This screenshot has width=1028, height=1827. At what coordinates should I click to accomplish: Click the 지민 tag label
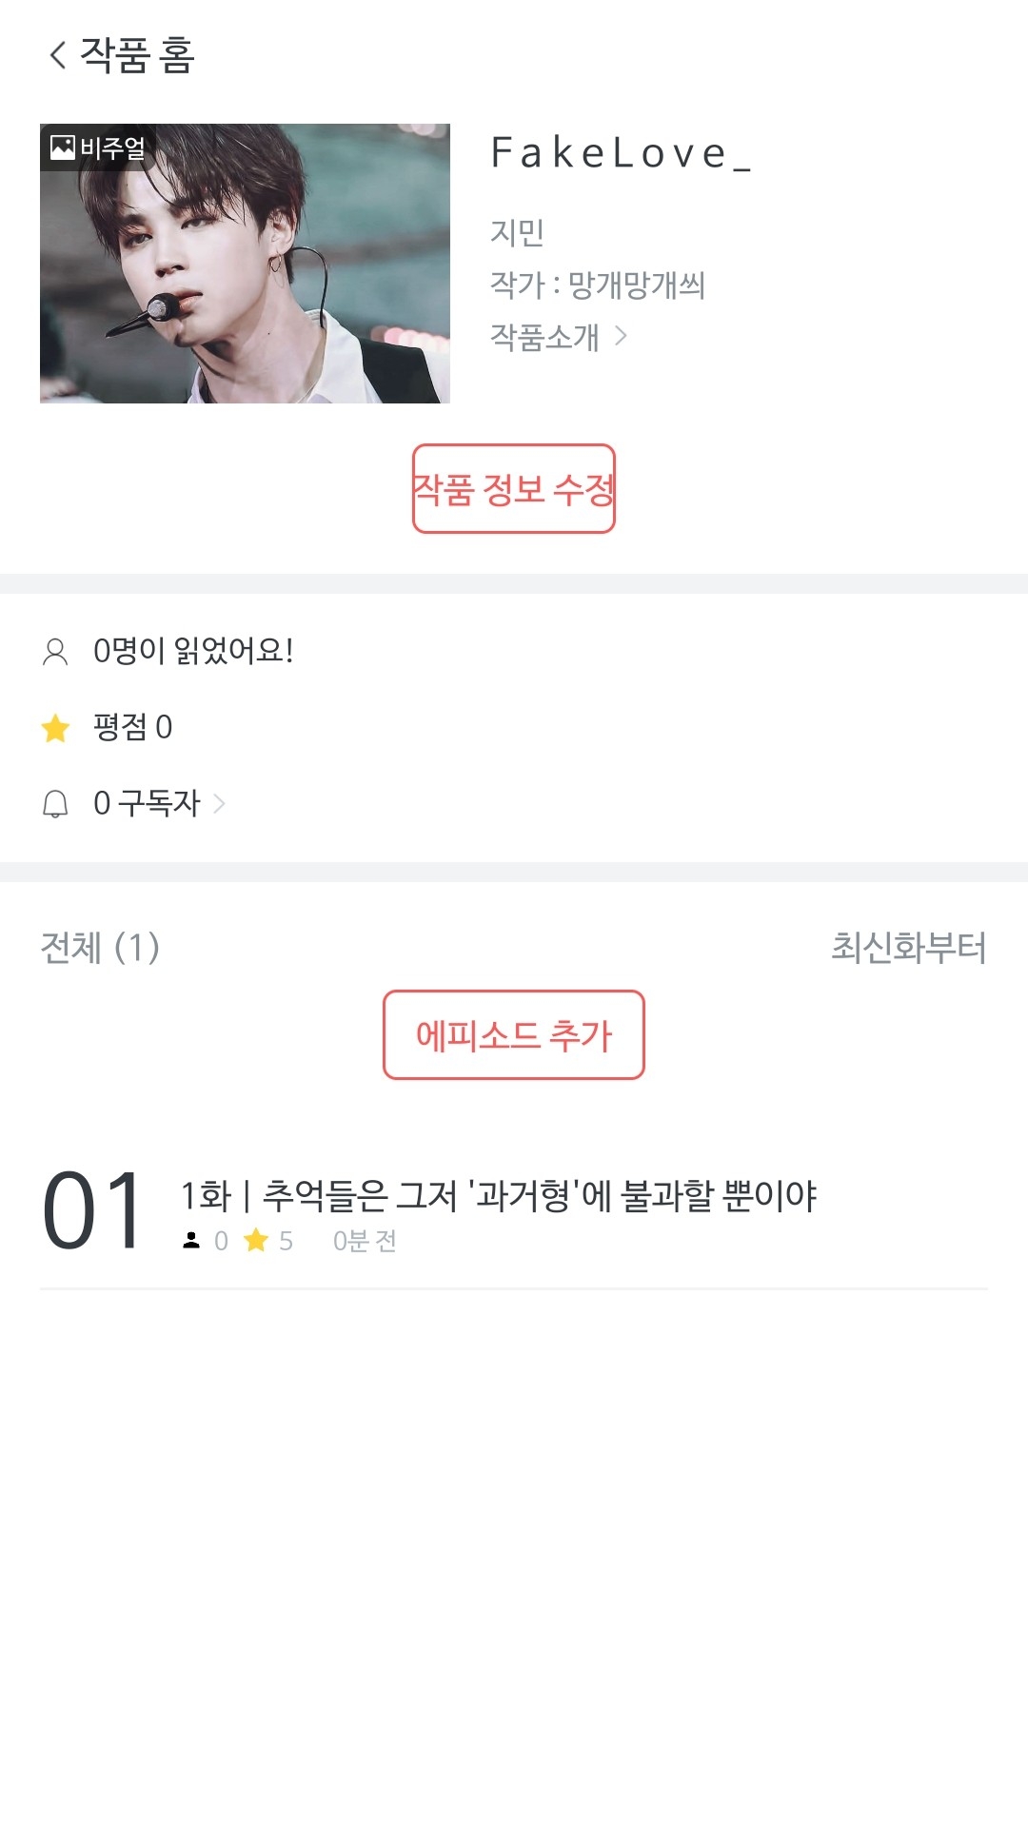(x=517, y=232)
